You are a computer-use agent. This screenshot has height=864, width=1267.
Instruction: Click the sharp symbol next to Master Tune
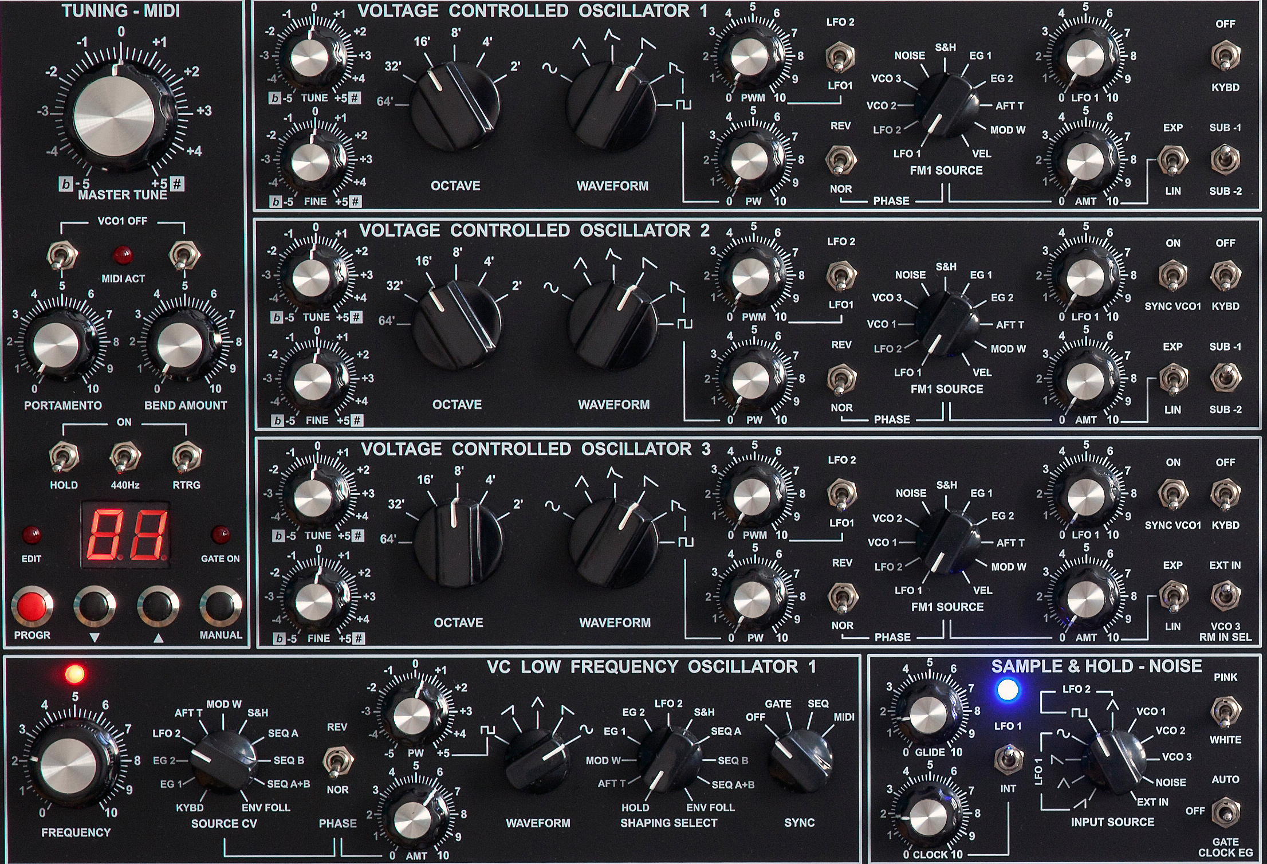tap(178, 184)
